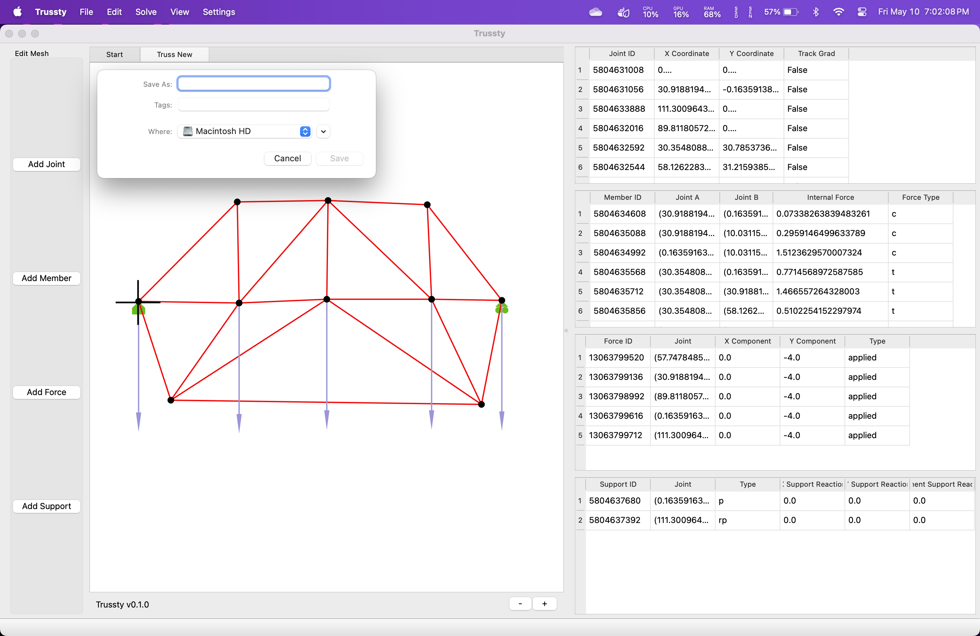The height and width of the screenshot is (636, 980).
Task: Open Control Center from the menu bar
Action: click(862, 12)
